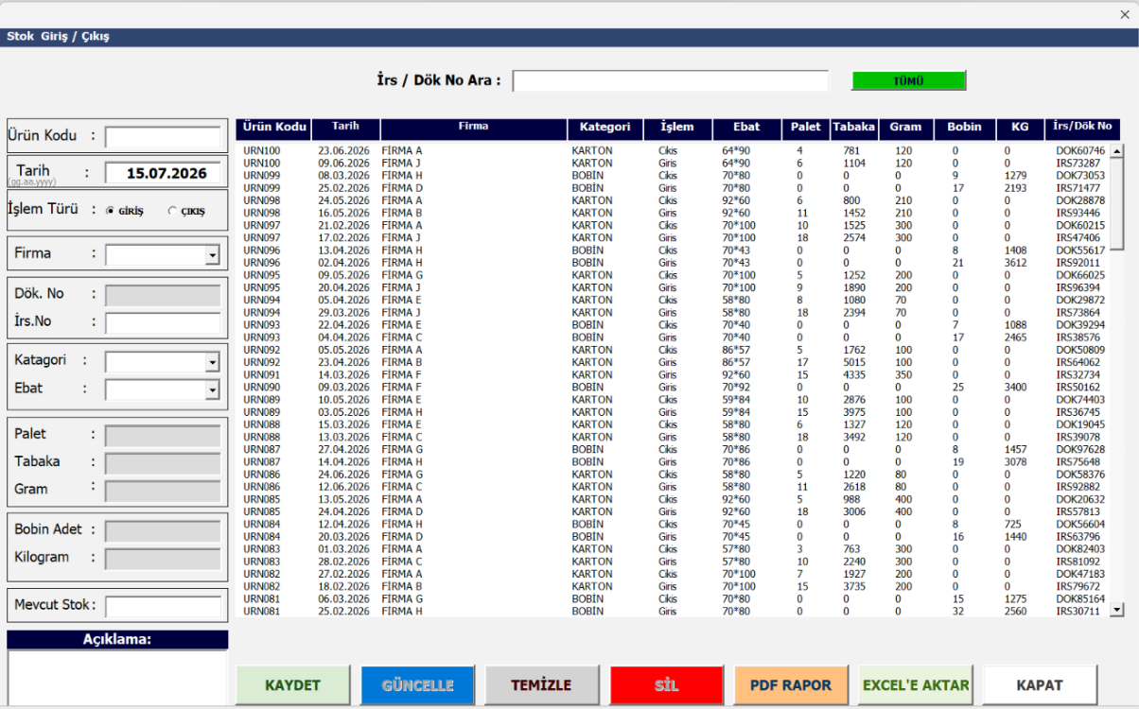Click the Tarih date field
The width and height of the screenshot is (1139, 709).
click(x=162, y=173)
